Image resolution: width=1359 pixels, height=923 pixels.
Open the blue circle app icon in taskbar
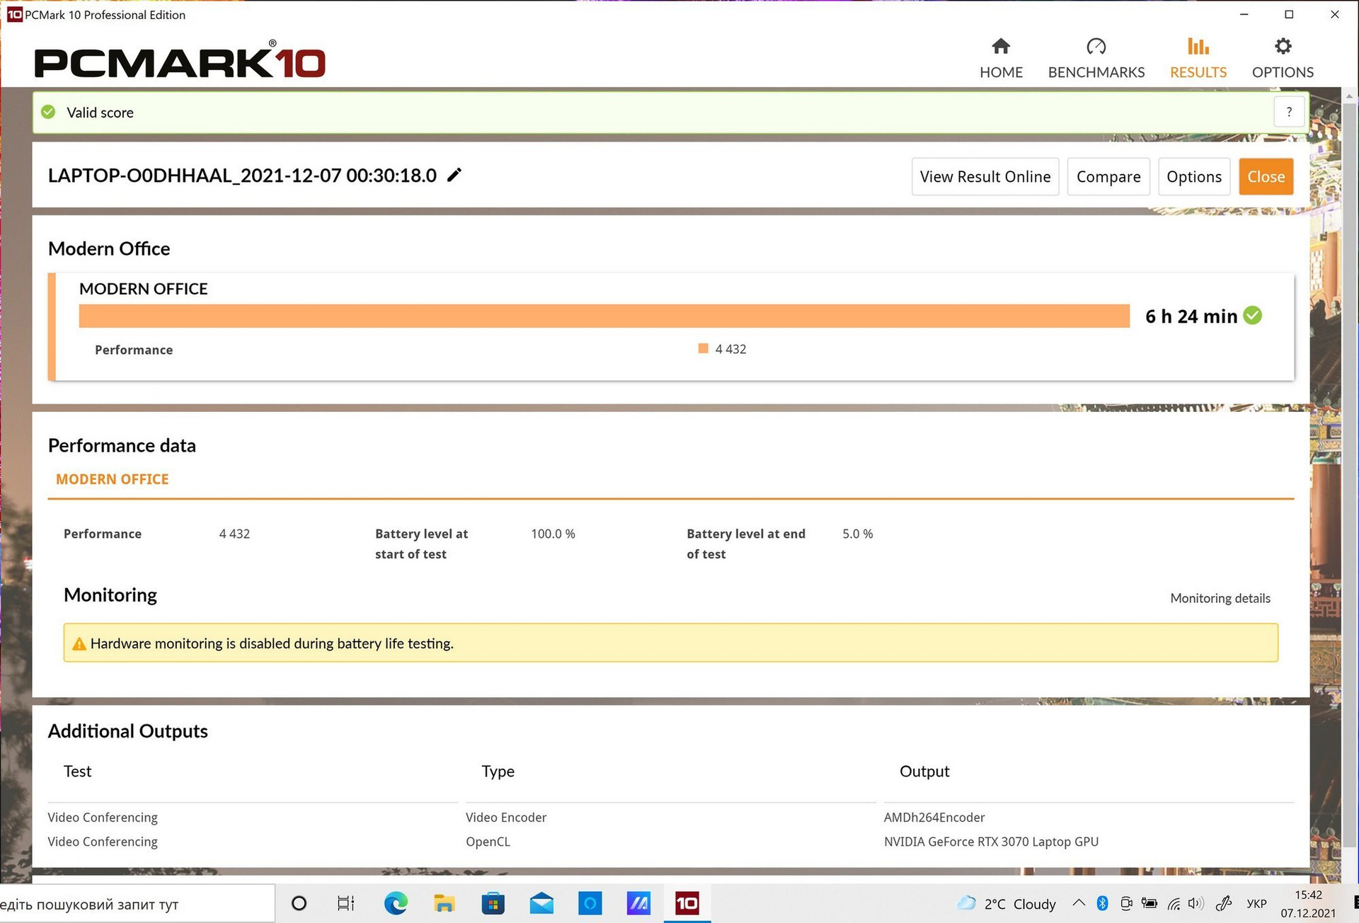590,903
